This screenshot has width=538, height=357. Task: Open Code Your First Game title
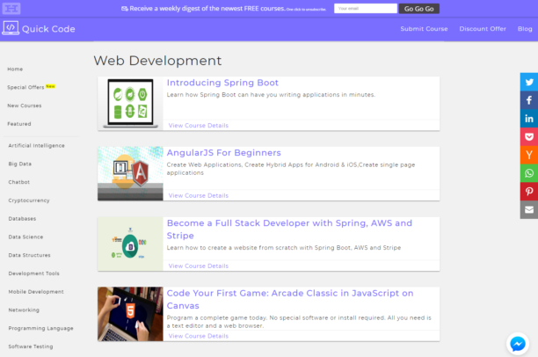click(x=290, y=299)
